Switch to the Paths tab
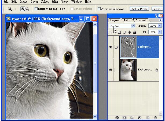 [127, 20]
